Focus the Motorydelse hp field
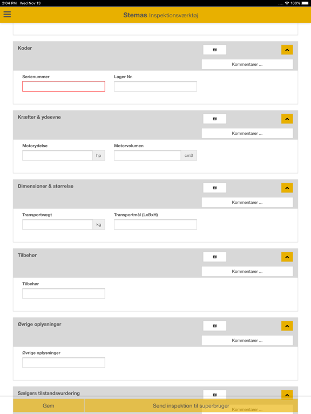The image size is (311, 414). point(57,155)
